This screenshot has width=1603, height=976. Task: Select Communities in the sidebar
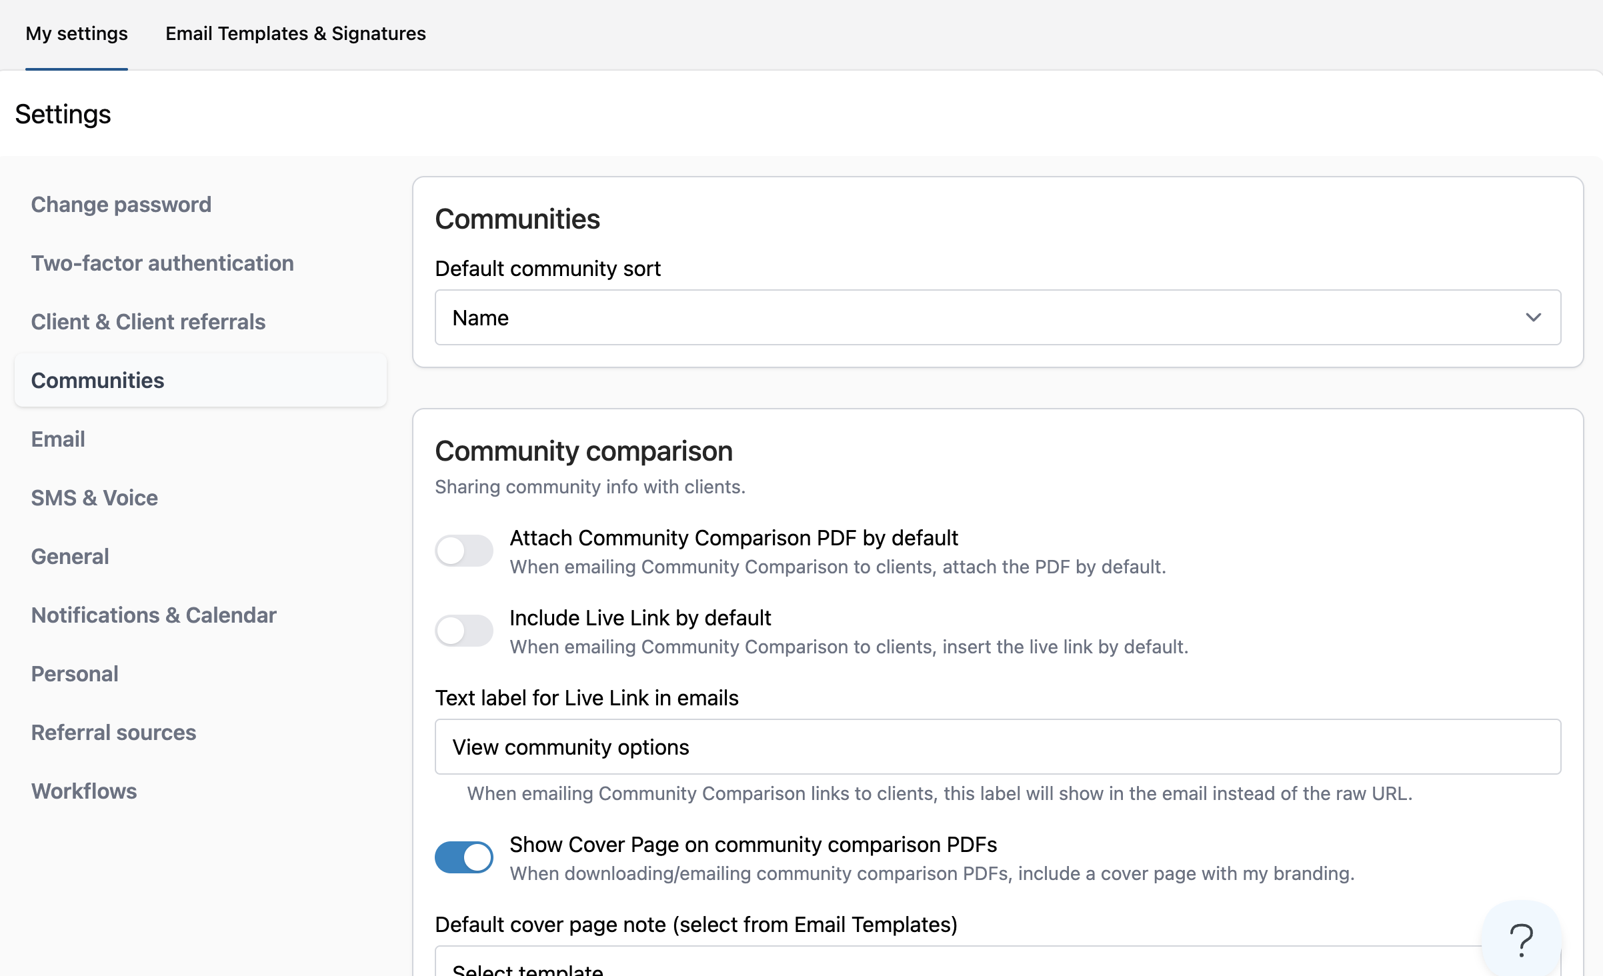[x=98, y=381]
